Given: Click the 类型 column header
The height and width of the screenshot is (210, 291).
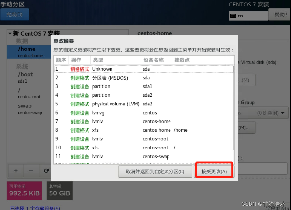Looking at the screenshot, I should click(116, 60).
